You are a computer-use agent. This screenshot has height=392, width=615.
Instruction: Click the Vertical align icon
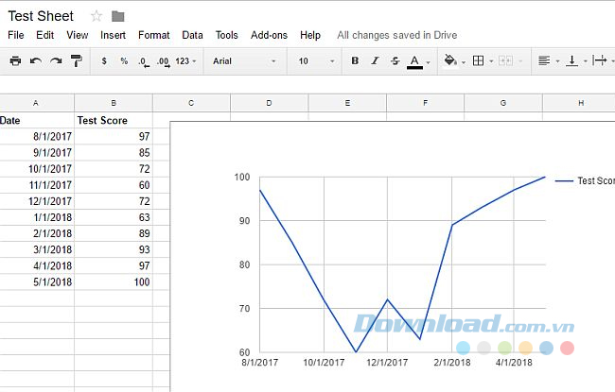(x=571, y=60)
